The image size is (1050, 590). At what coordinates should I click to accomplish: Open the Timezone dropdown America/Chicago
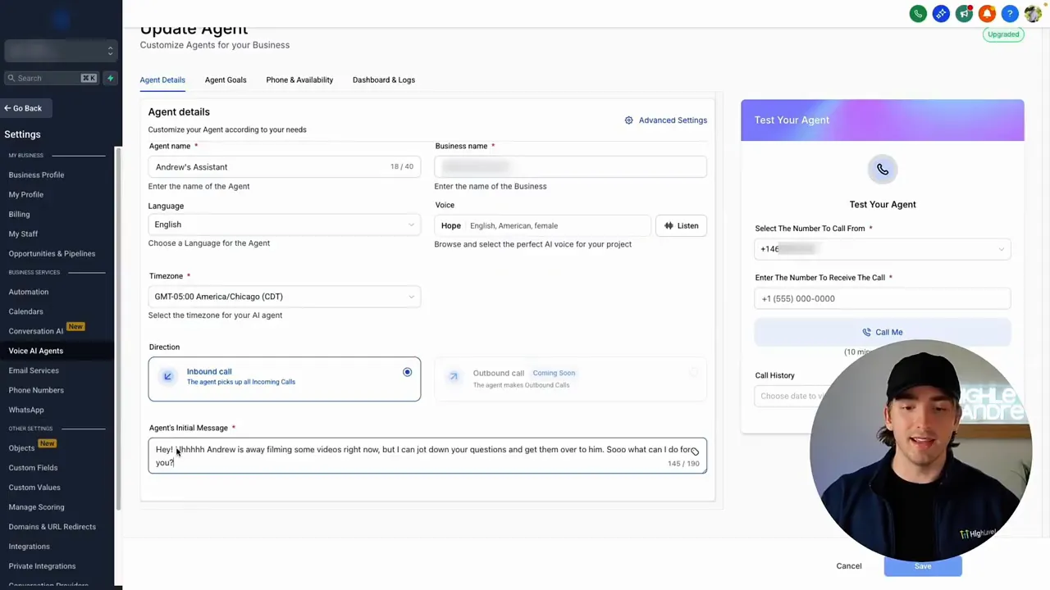click(x=285, y=297)
